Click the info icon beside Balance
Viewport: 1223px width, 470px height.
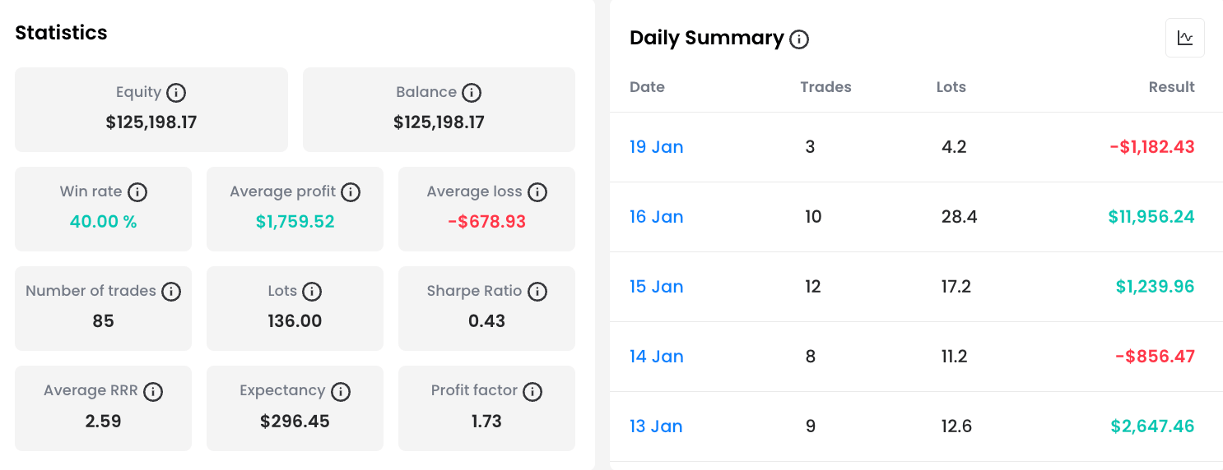[x=472, y=93]
